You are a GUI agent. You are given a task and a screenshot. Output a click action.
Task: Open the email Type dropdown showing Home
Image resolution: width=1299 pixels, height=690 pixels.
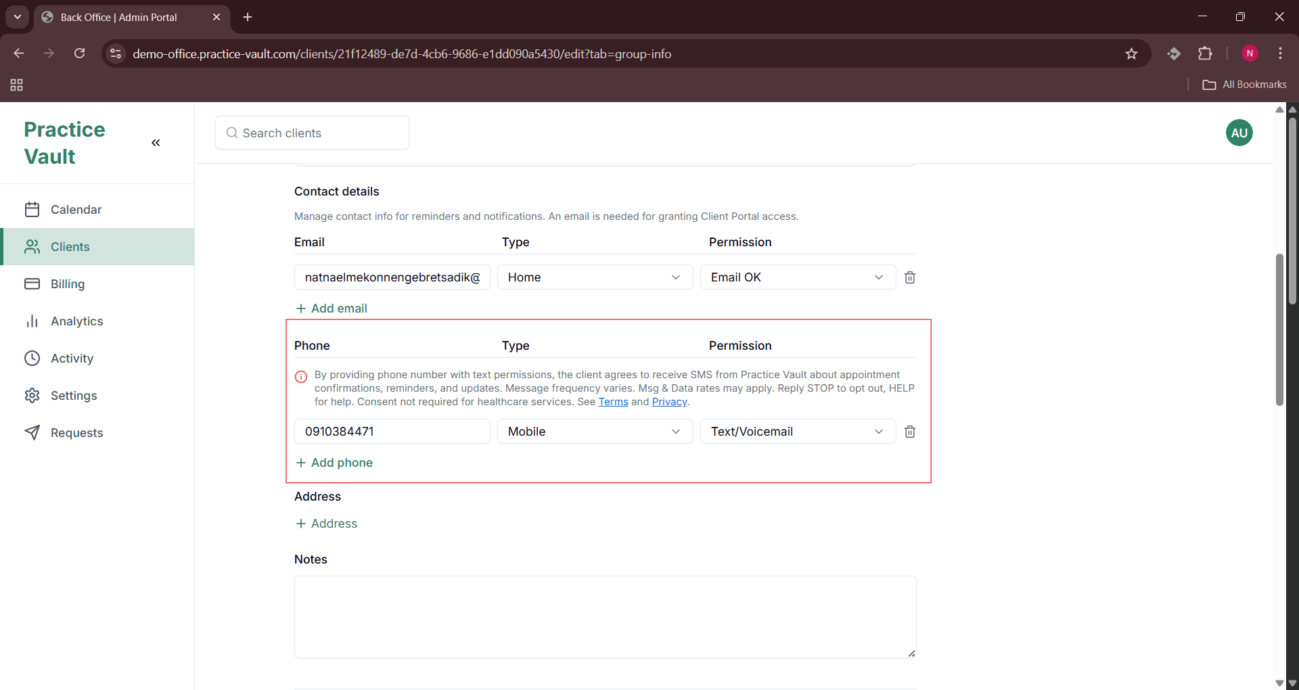point(594,277)
